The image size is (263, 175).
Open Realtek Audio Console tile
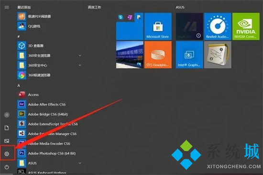218,26
